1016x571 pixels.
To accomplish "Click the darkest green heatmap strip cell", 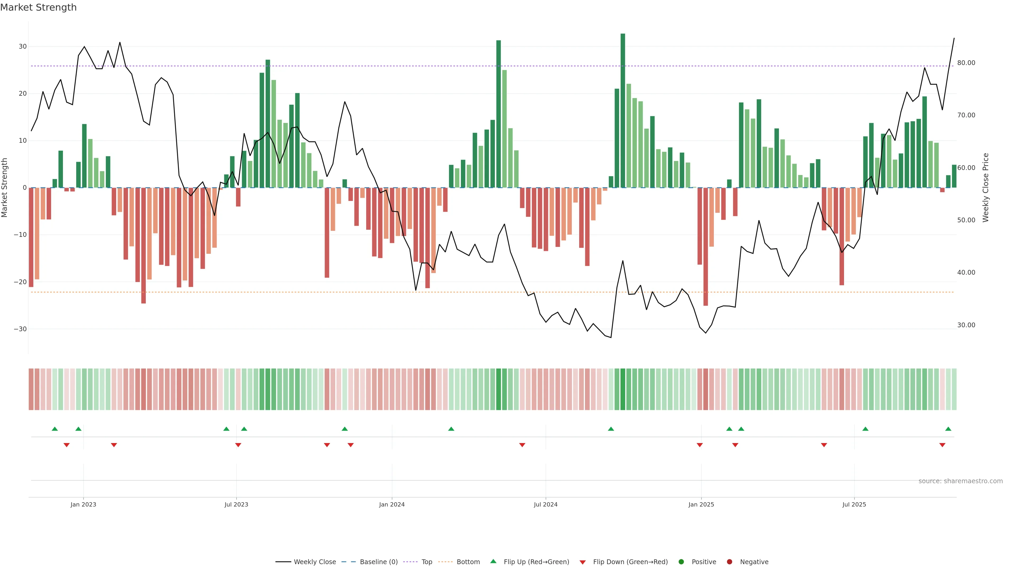I will tap(623, 389).
